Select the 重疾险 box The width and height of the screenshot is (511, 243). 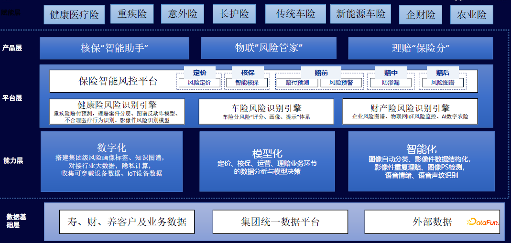pos(132,14)
